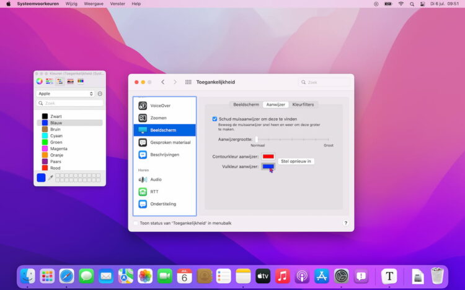Show all preferences grid icon

click(x=188, y=82)
